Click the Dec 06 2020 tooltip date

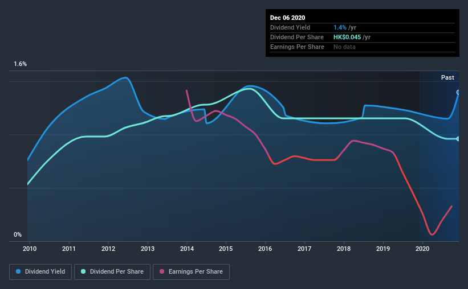point(287,18)
